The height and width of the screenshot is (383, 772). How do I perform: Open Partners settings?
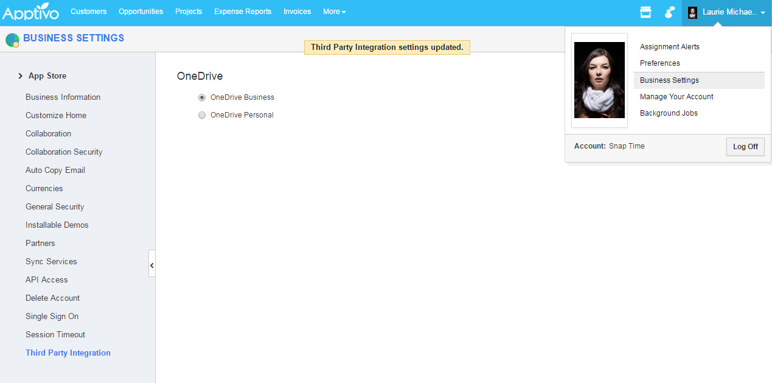click(x=40, y=244)
